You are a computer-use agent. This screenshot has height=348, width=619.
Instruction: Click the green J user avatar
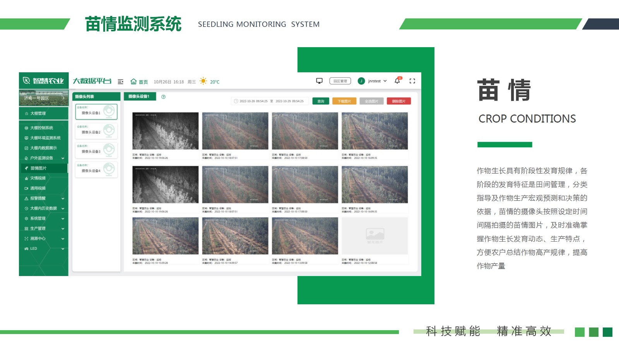coord(361,81)
